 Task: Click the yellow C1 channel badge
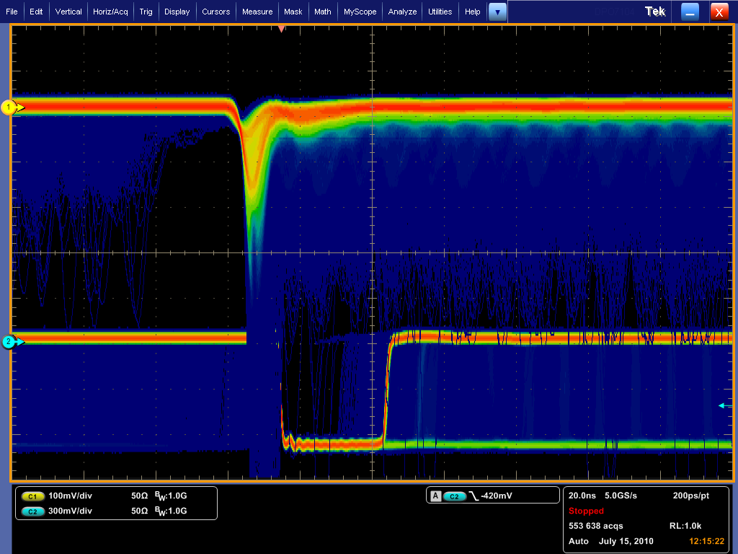[x=32, y=496]
